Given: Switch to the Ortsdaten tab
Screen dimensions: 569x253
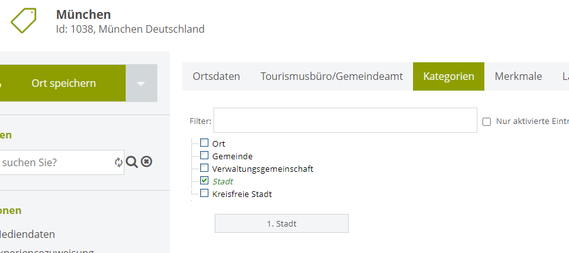Looking at the screenshot, I should (x=216, y=76).
